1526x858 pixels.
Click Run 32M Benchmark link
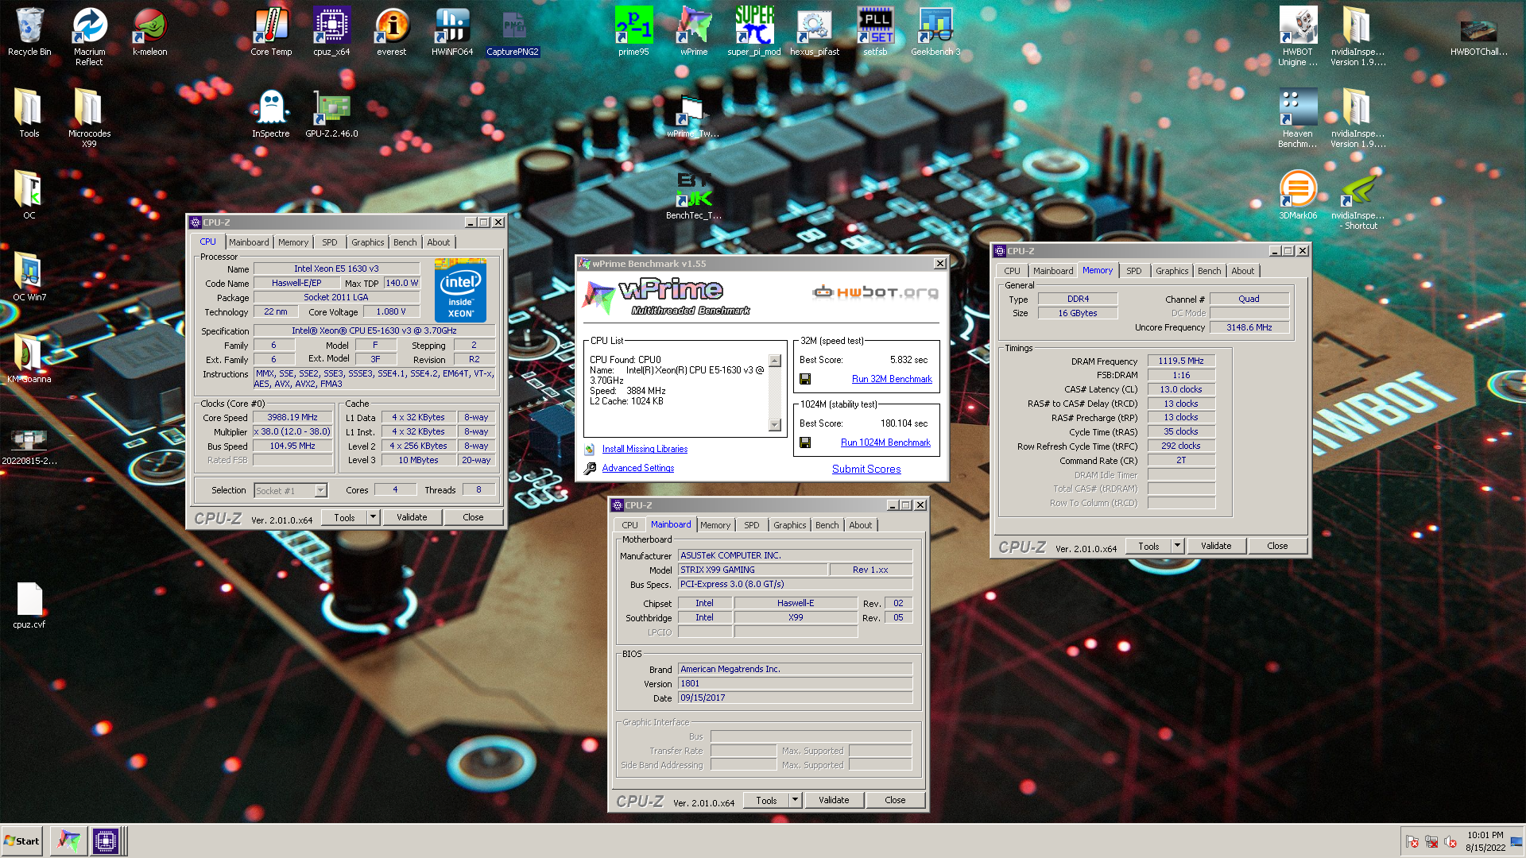coord(892,379)
